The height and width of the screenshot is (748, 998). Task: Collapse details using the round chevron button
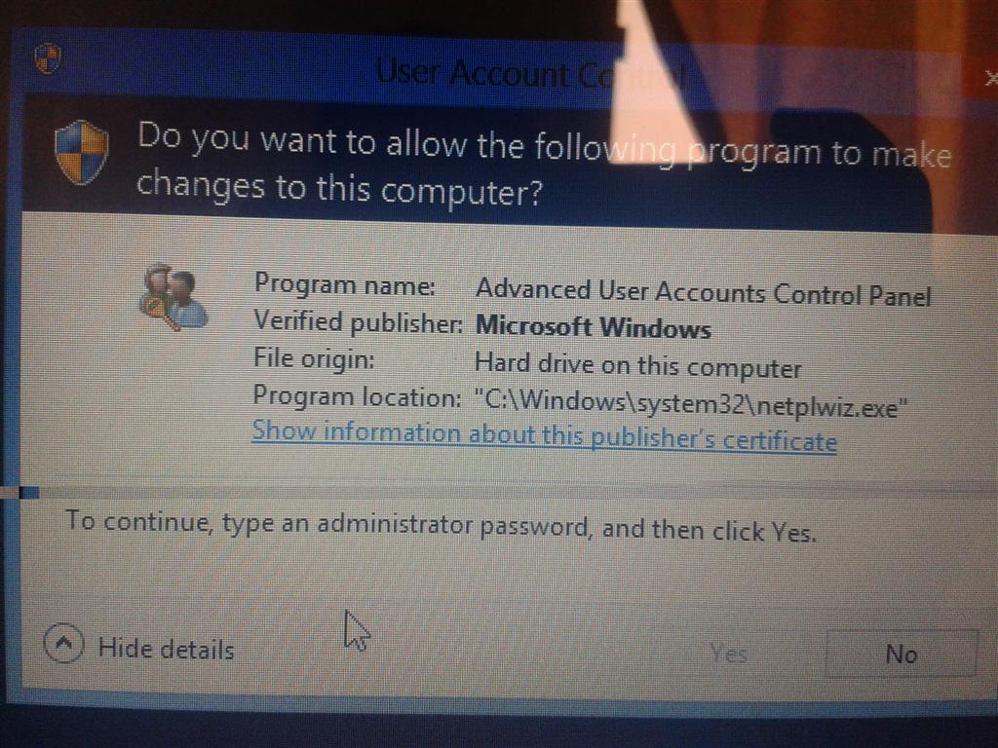63,643
